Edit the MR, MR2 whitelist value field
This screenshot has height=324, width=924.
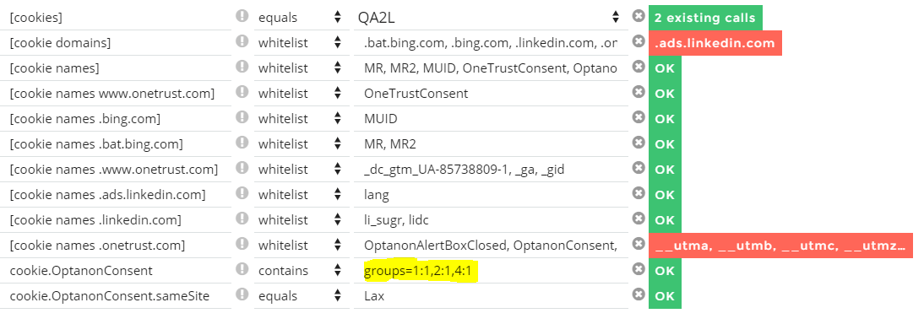coord(490,143)
